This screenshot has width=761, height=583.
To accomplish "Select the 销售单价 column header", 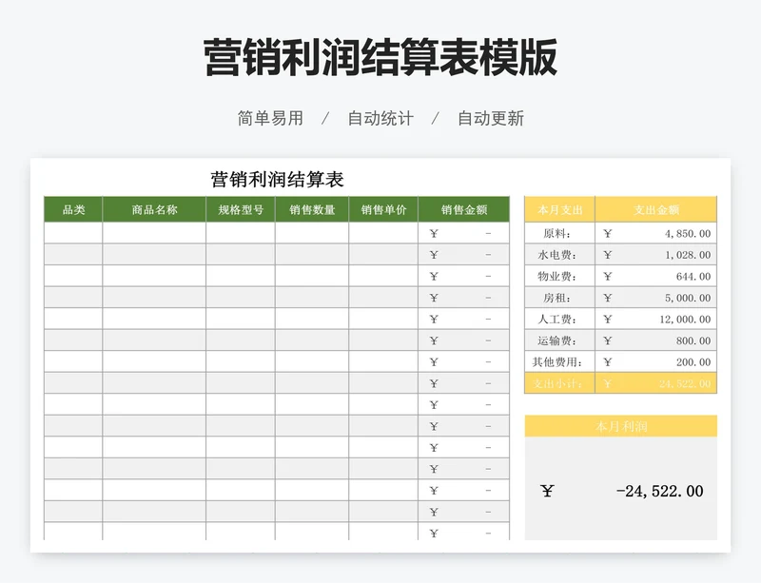I will [x=383, y=209].
